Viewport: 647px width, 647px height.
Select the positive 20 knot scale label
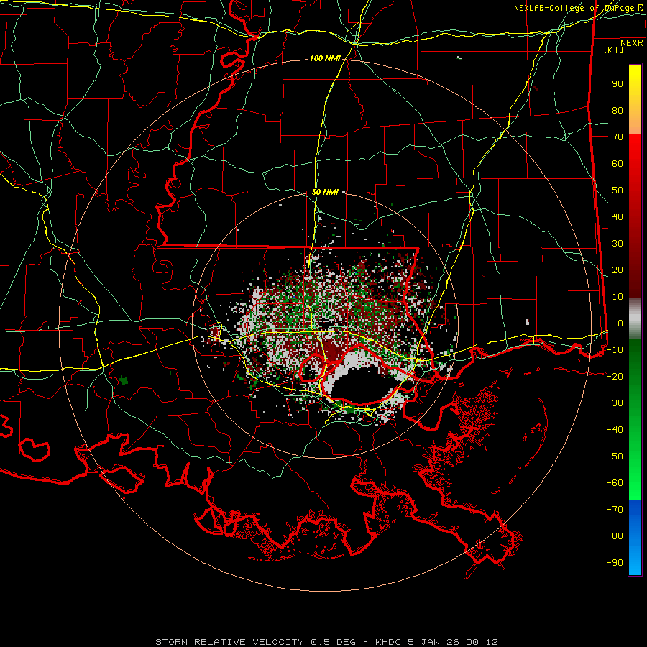(618, 270)
